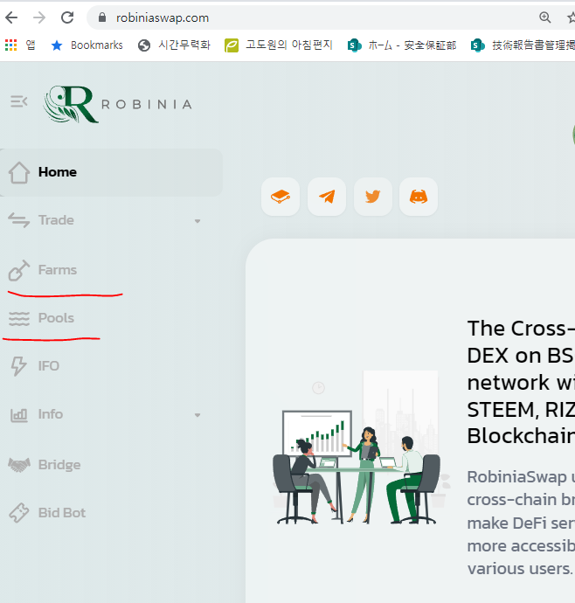The image size is (575, 603).
Task: Open the apps grid bookmark shortcut
Action: click(20, 45)
